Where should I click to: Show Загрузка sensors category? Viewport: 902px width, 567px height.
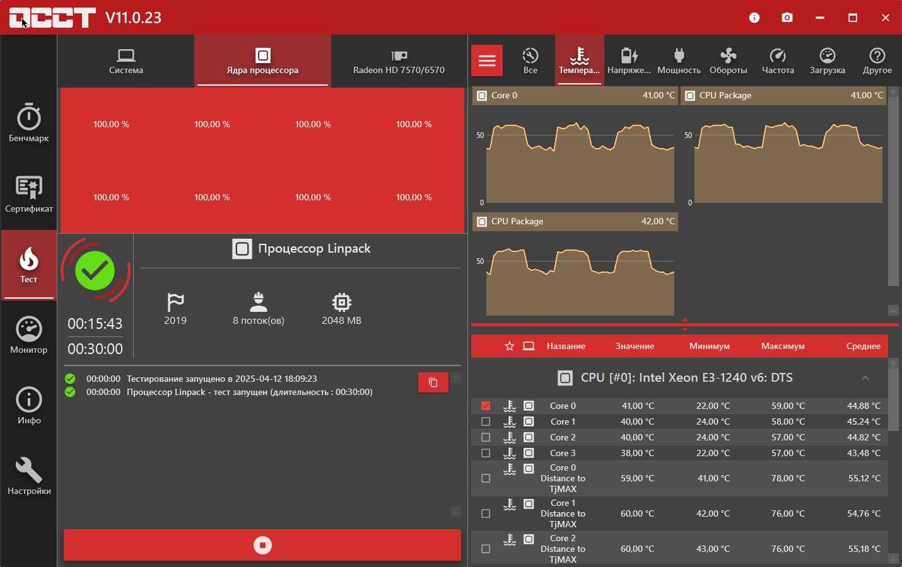pos(828,60)
